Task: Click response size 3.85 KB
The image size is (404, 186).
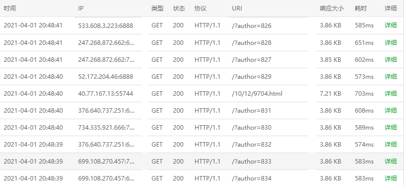Action: pyautogui.click(x=331, y=59)
